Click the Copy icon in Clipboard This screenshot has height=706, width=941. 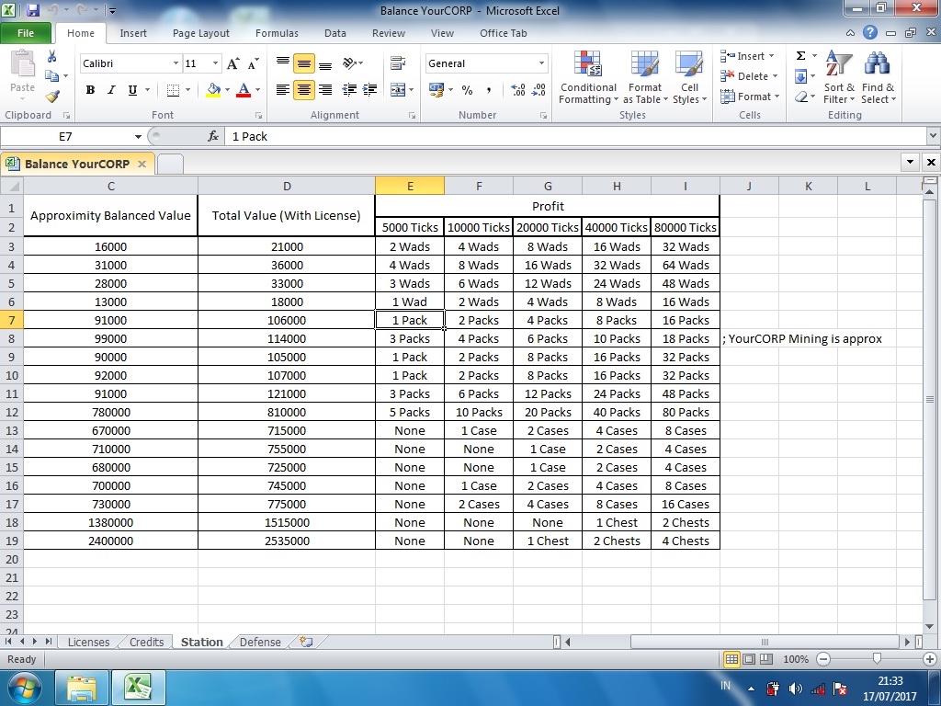(52, 75)
